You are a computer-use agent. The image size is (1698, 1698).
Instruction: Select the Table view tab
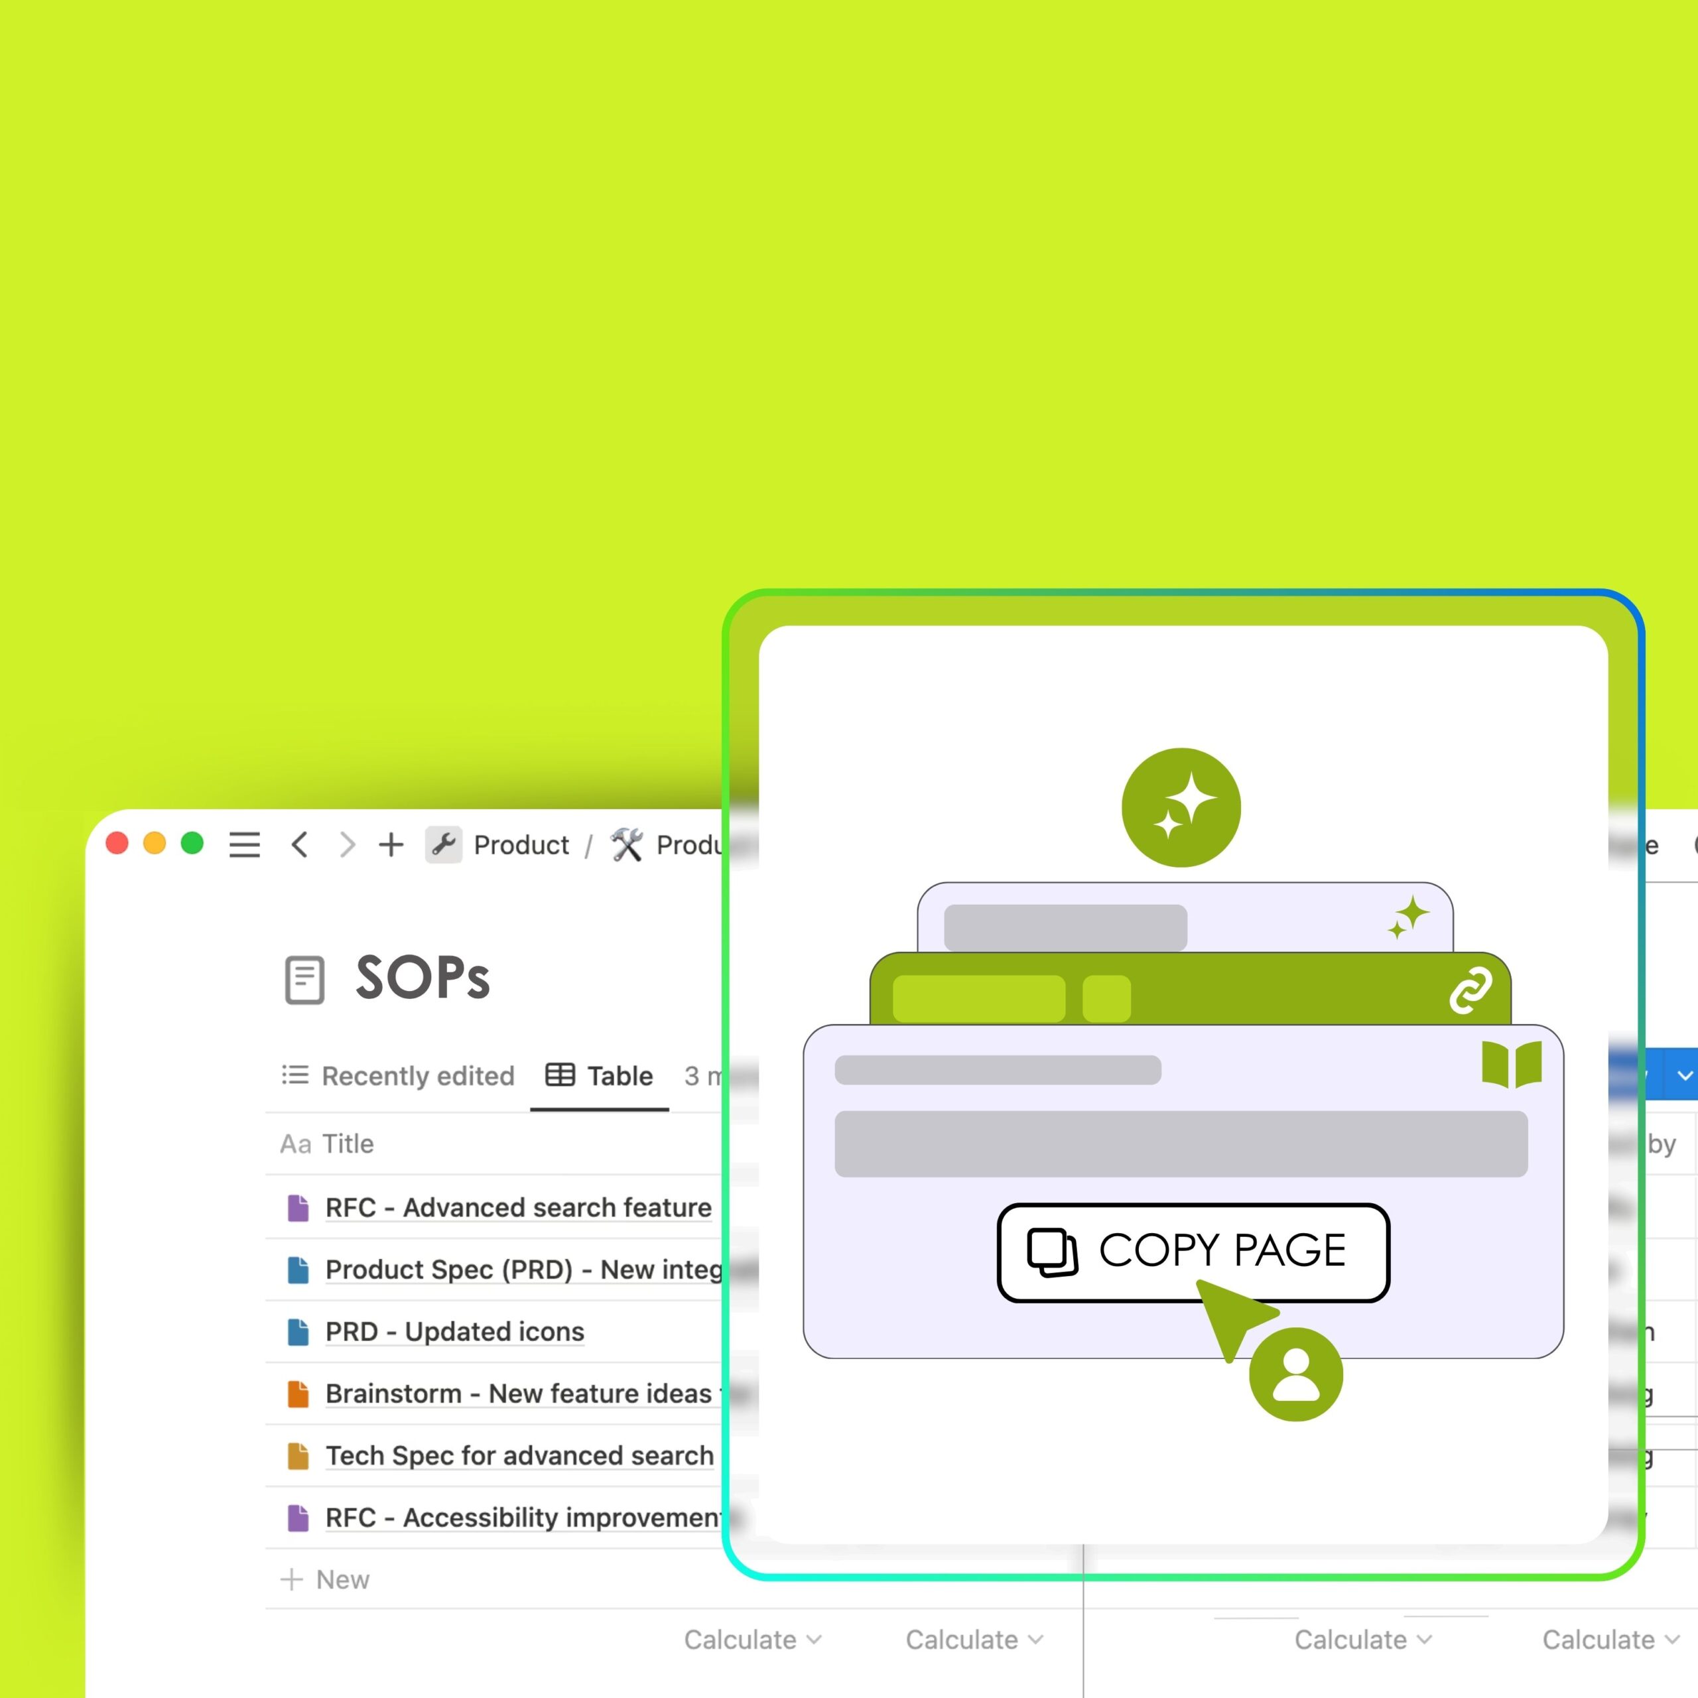click(600, 1076)
